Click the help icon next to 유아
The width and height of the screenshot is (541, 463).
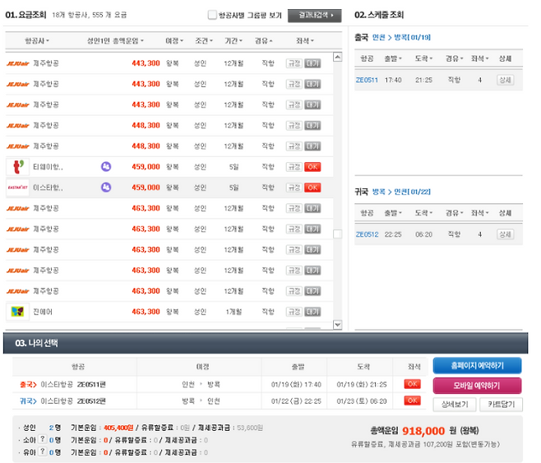click(x=42, y=451)
